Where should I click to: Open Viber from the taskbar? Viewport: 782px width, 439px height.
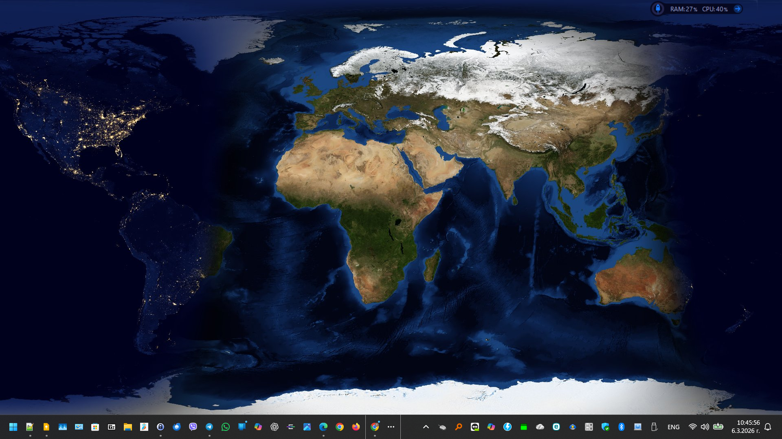[193, 427]
